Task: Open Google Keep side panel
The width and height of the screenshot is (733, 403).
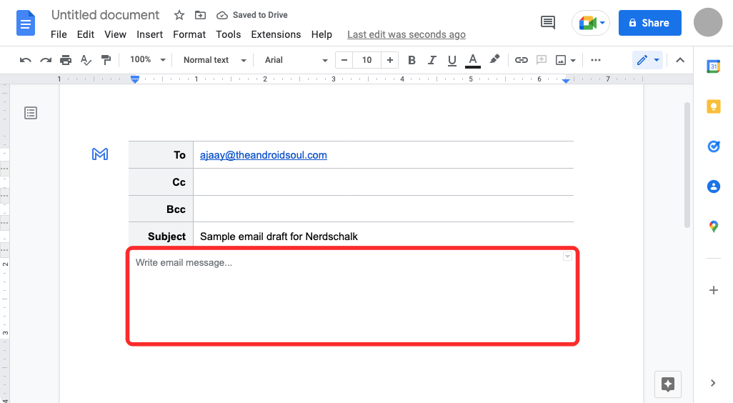Action: point(714,106)
